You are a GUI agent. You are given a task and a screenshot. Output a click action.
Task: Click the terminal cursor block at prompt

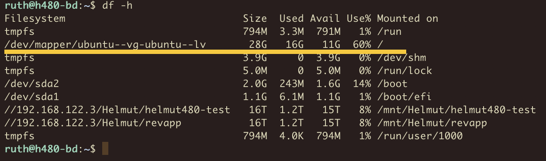pyautogui.click(x=105, y=149)
